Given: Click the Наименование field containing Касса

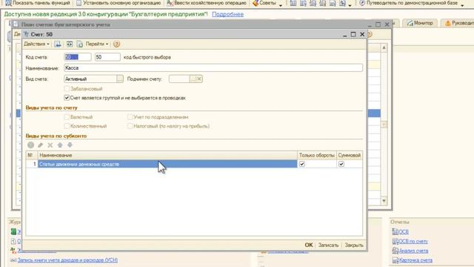Looking at the screenshot, I should [x=213, y=67].
